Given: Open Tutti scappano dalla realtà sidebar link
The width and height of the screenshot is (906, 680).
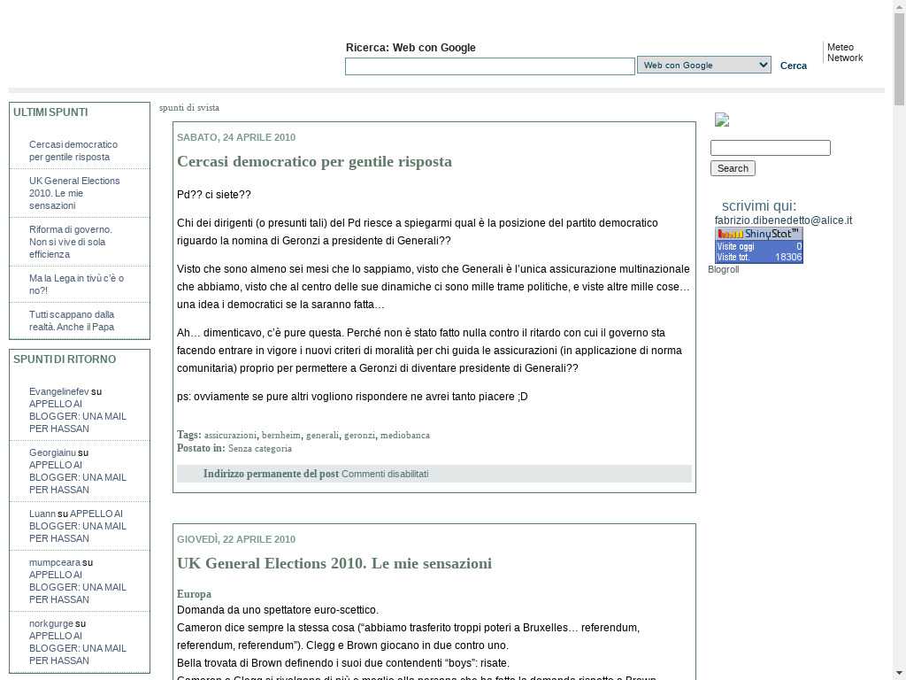Looking at the screenshot, I should point(72,321).
